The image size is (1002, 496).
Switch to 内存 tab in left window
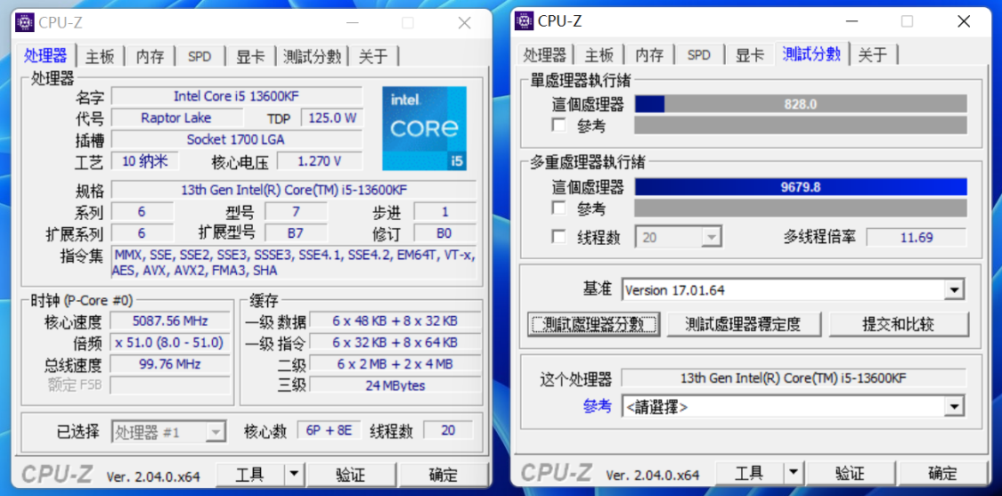(x=151, y=57)
